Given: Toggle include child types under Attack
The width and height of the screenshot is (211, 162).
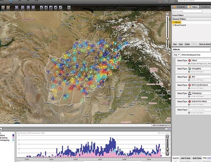Looking at the screenshot, I should (x=189, y=64).
